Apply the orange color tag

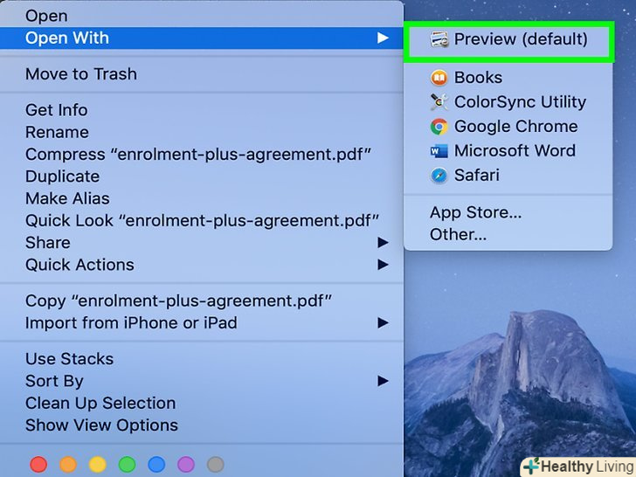(68, 465)
